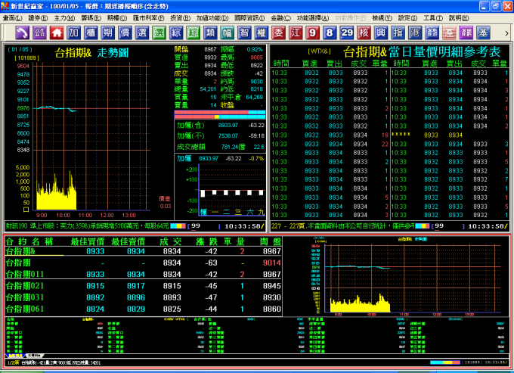This screenshot has width=514, height=373.
Task: Select the green 選 toolbar icon
Action: [159, 33]
